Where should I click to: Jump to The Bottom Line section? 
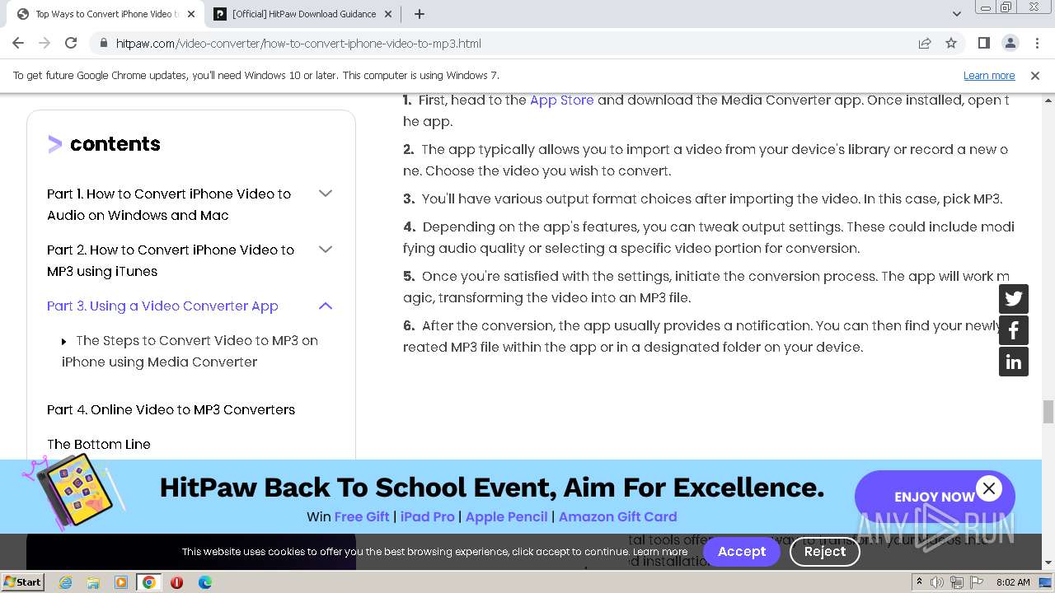(x=99, y=444)
